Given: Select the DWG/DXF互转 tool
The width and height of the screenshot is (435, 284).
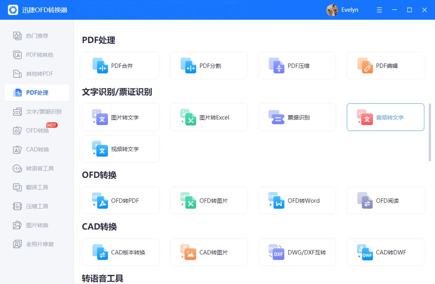Looking at the screenshot, I should (297, 252).
